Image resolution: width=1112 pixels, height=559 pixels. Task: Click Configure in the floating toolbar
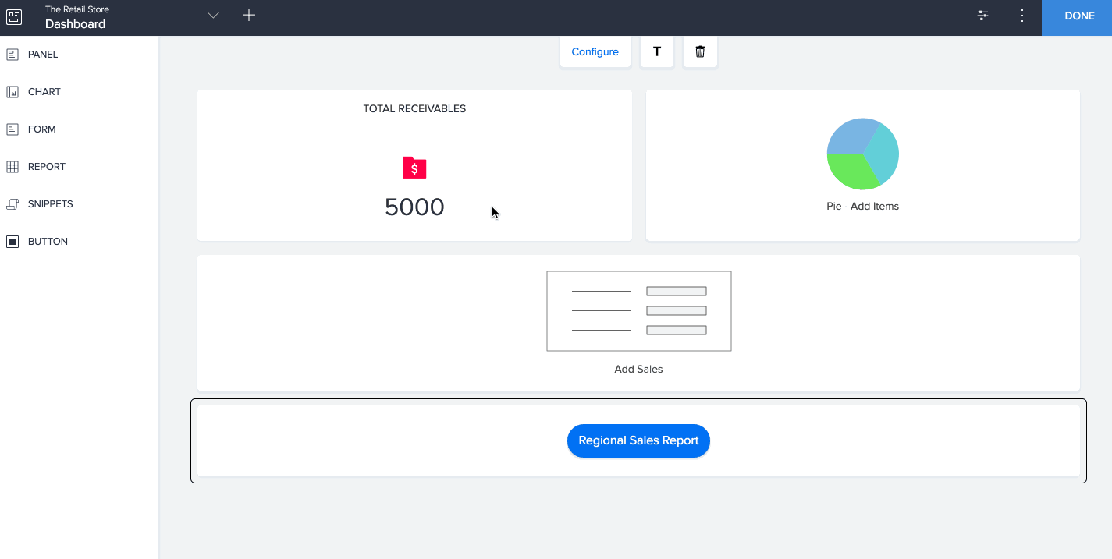coord(595,52)
